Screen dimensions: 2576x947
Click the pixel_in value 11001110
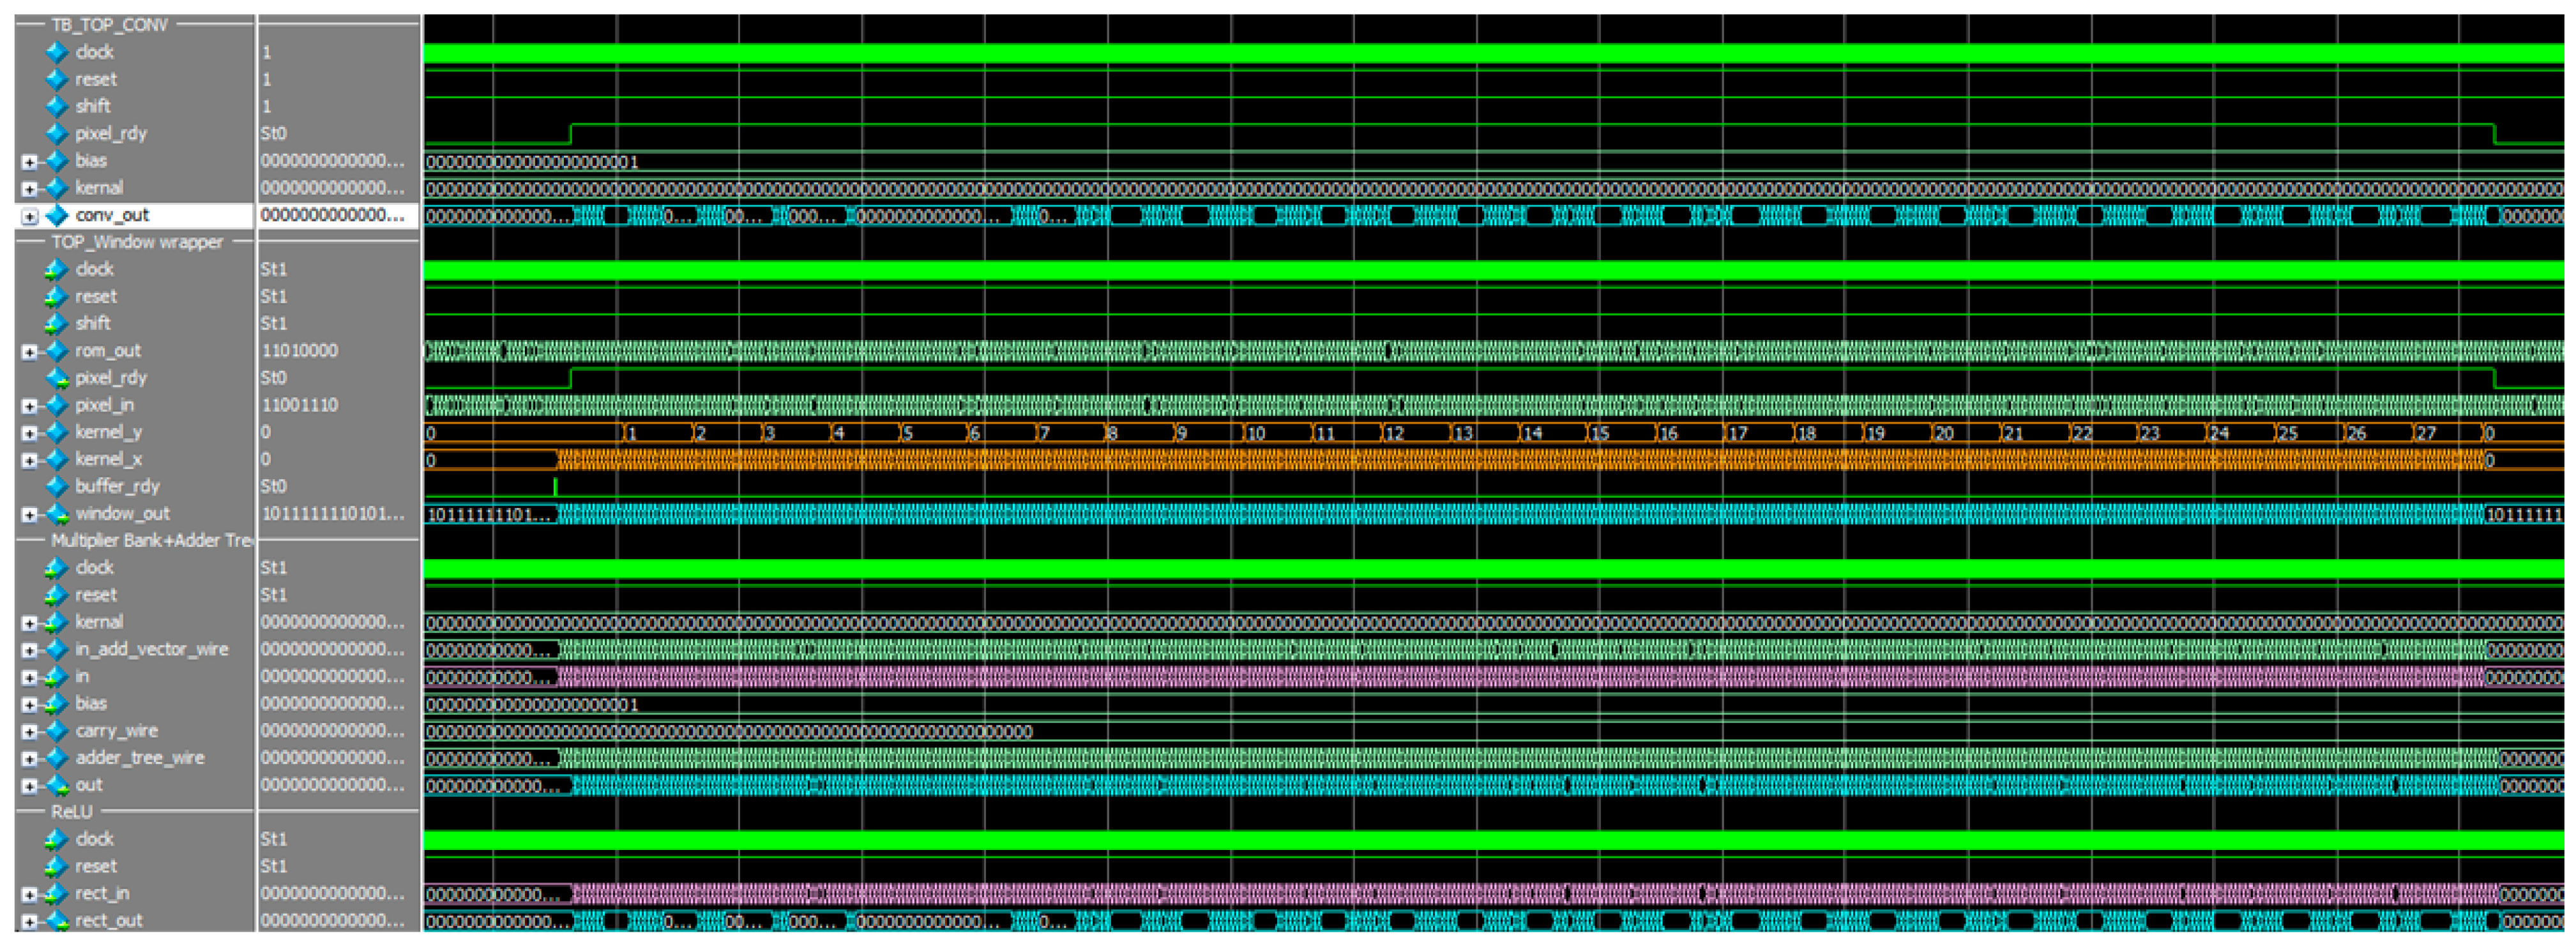click(300, 406)
